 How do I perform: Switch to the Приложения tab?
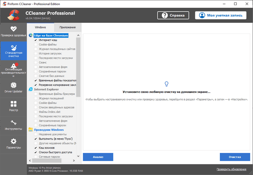tap(68, 27)
